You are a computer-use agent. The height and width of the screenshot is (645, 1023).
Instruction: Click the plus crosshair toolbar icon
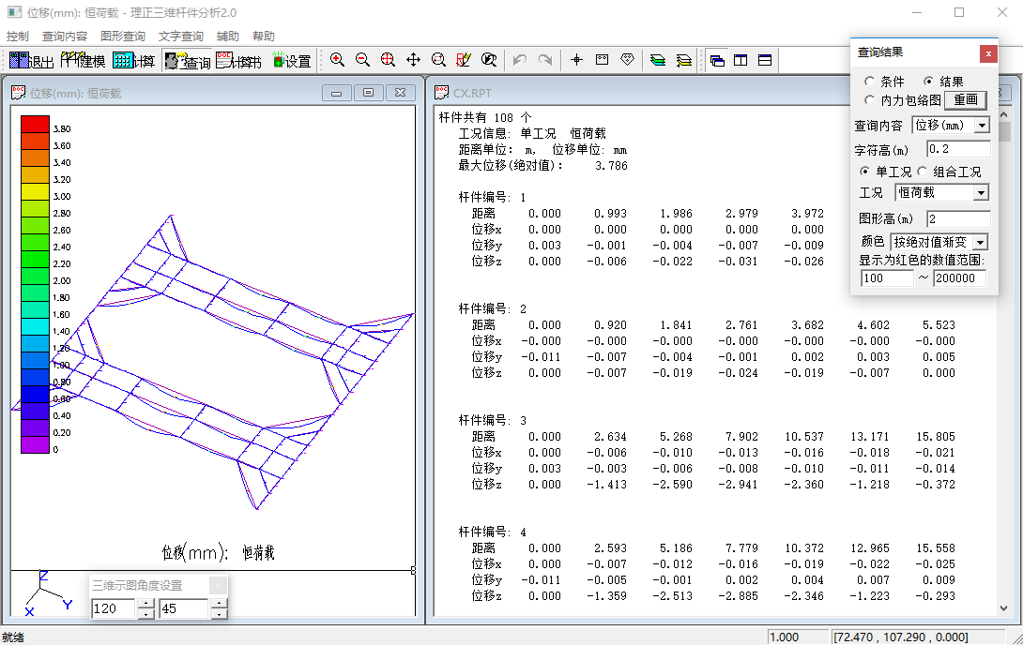pyautogui.click(x=576, y=60)
